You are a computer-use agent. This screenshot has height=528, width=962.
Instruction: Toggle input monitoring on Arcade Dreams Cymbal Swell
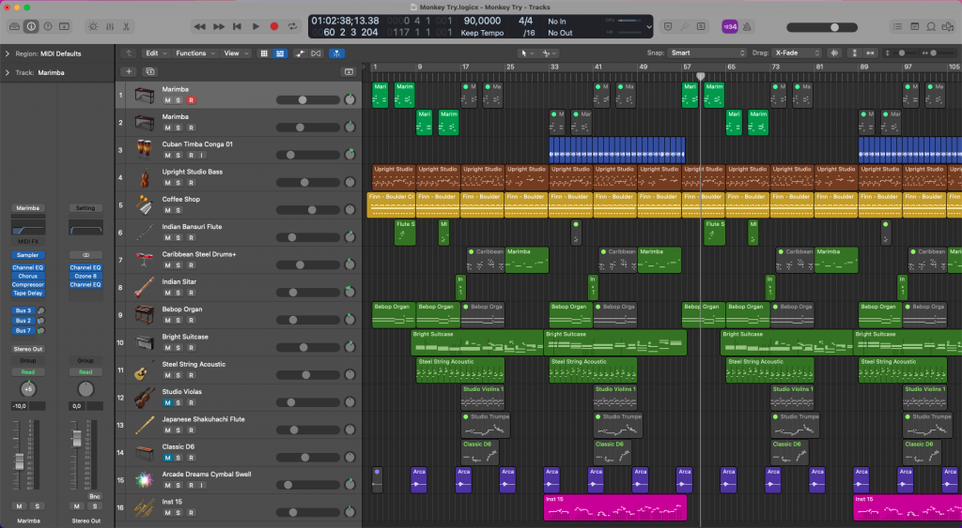201,485
